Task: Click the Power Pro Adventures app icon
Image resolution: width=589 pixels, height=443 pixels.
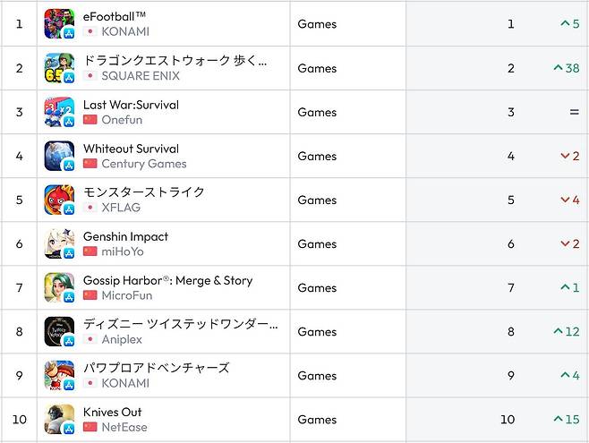Action: [58, 375]
